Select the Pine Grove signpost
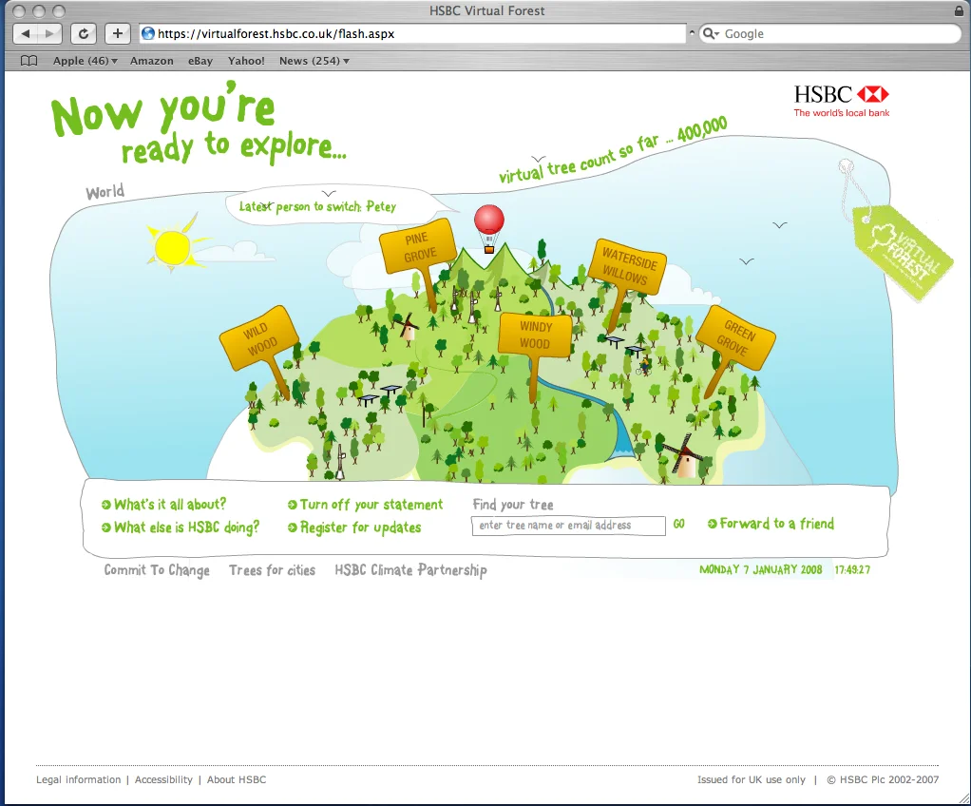The width and height of the screenshot is (971, 806). click(x=418, y=246)
